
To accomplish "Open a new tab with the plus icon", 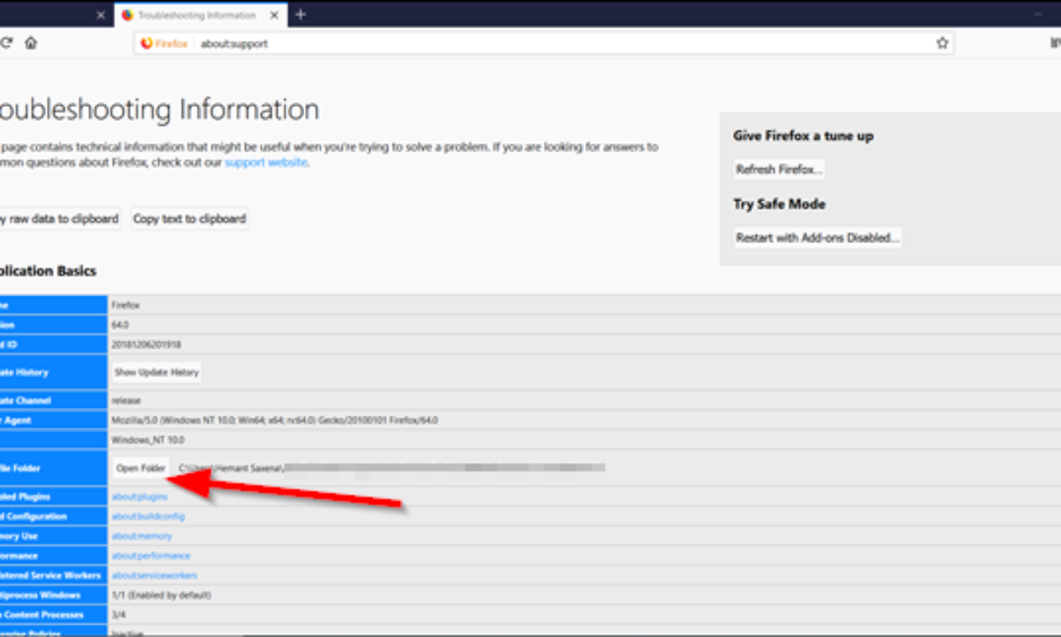I will pos(301,14).
